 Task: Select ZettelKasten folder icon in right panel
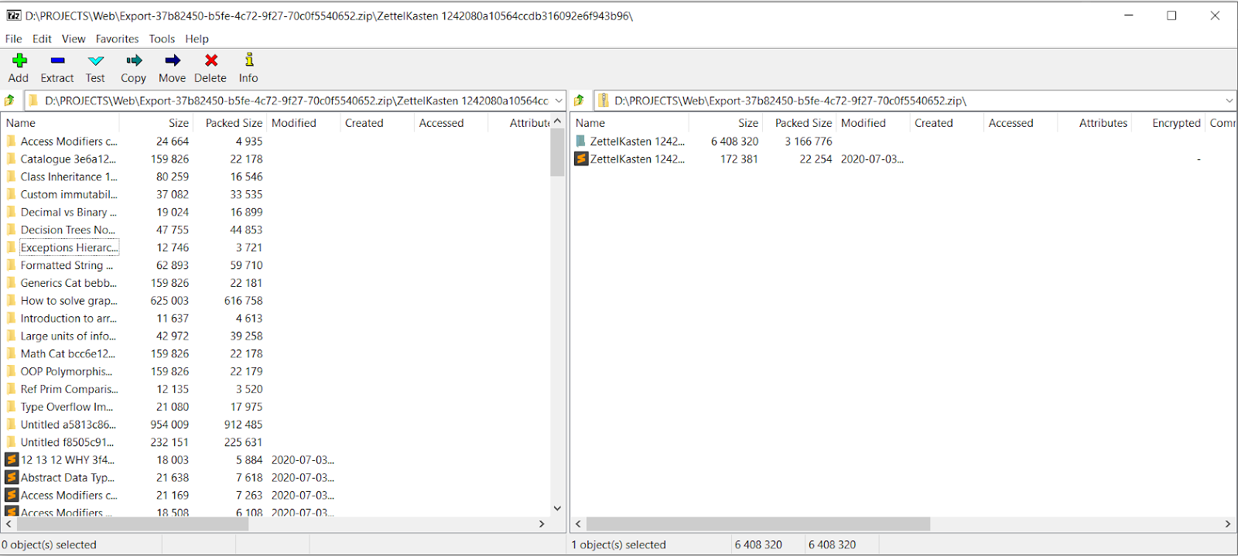(581, 141)
